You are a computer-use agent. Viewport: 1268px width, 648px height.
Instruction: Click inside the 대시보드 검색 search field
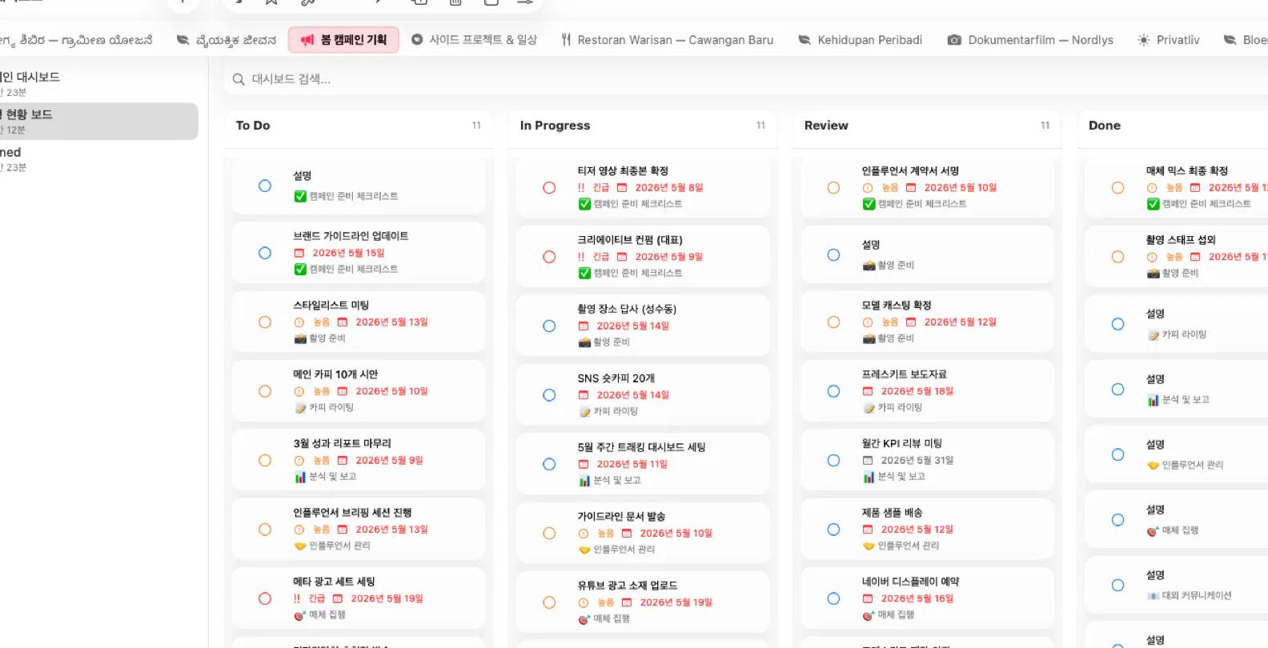(x=744, y=79)
